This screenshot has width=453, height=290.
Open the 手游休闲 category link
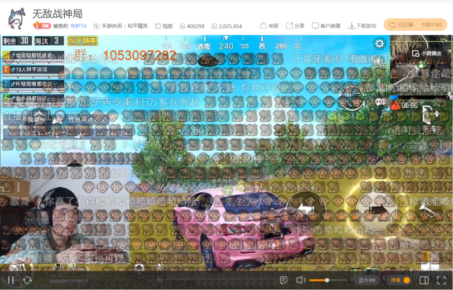point(111,26)
